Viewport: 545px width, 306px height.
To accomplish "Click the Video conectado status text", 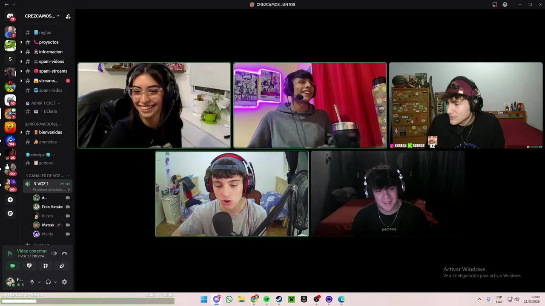I will [x=32, y=251].
